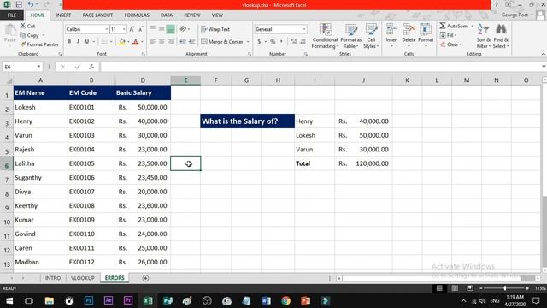Image resolution: width=547 pixels, height=308 pixels.
Task: Toggle Middle Align vertical alignment
Action: tap(162, 29)
